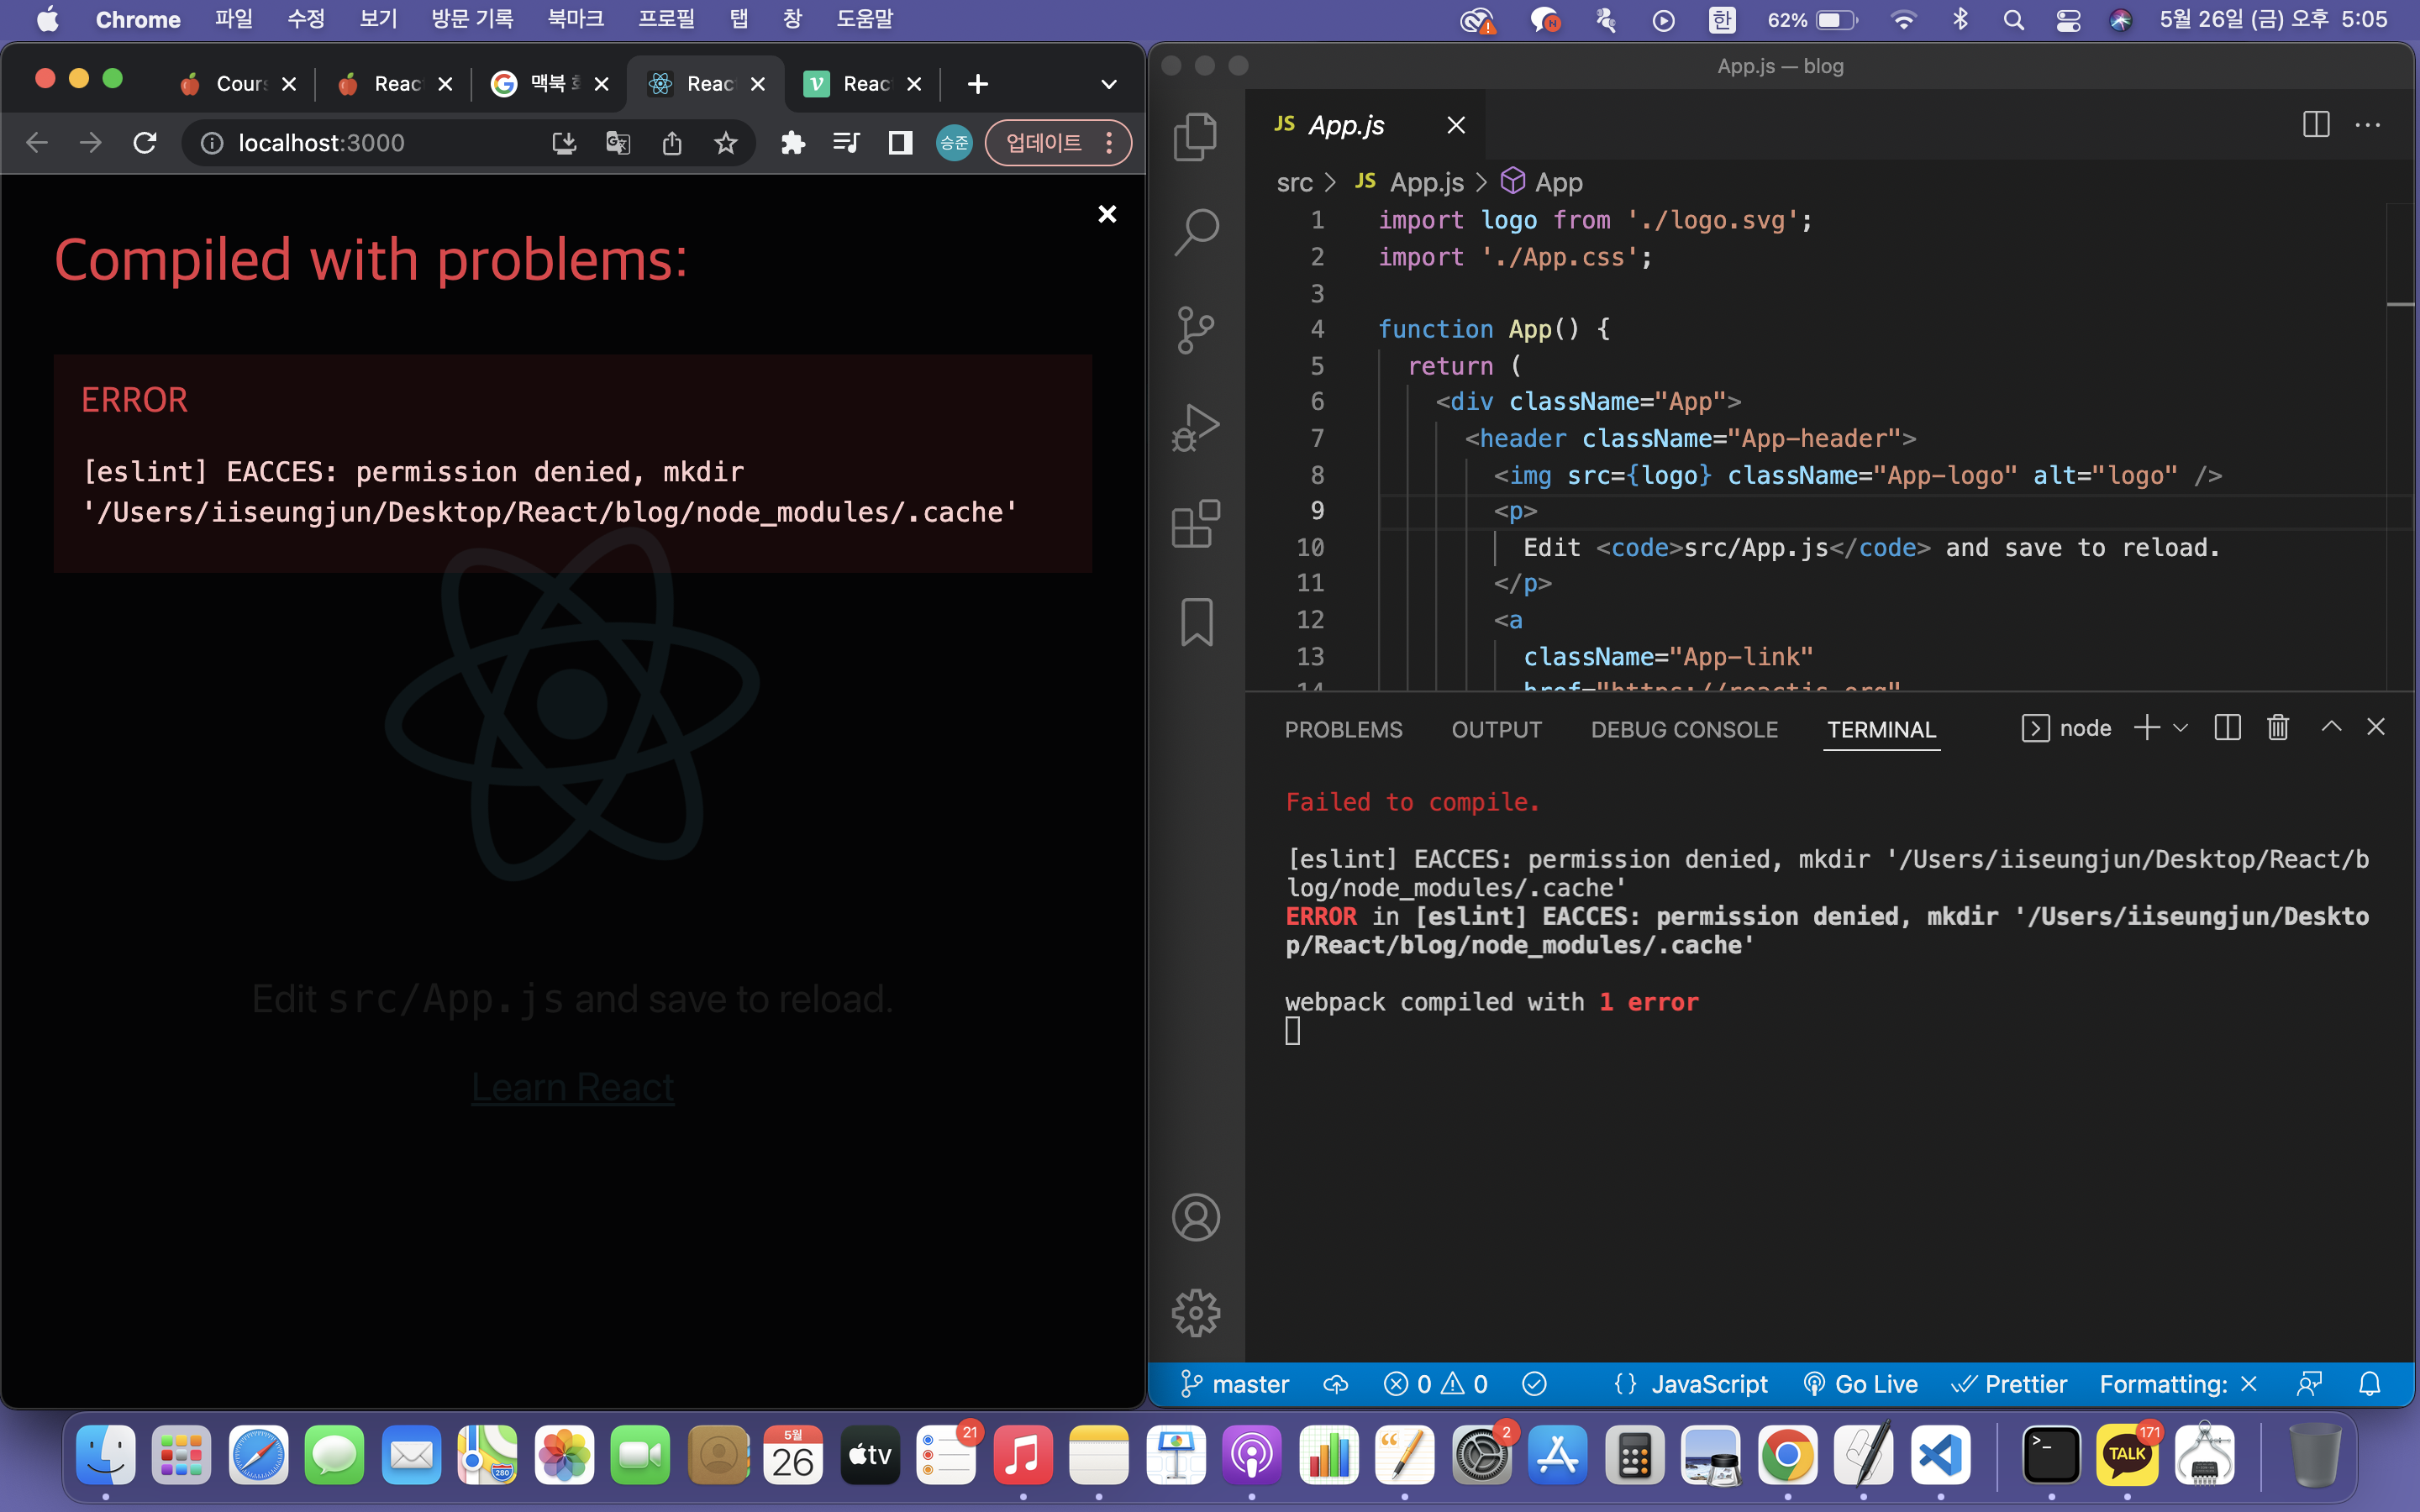Click the Prettier status bar item
The width and height of the screenshot is (2420, 1512).
2009,1384
